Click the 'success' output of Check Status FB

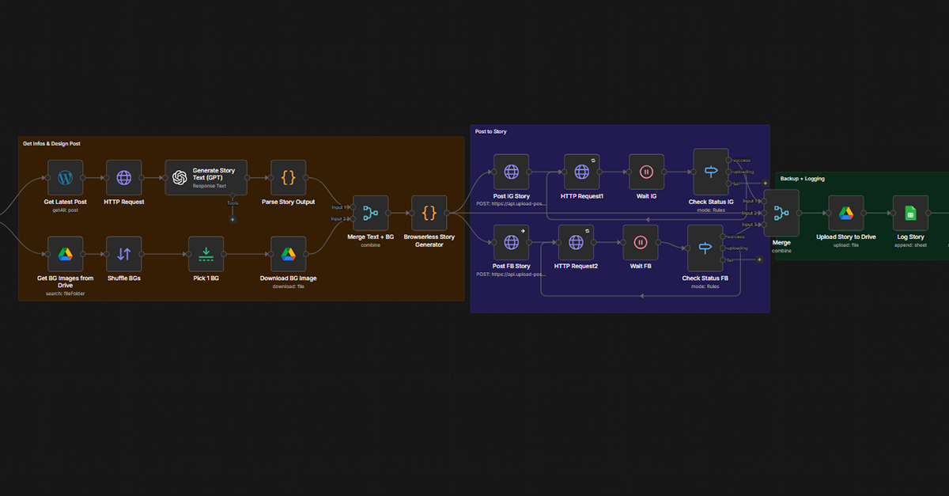736,236
